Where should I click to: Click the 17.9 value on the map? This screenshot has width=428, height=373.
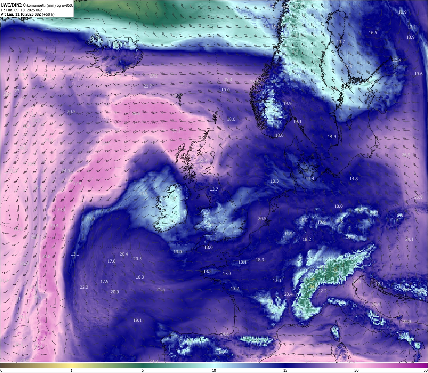point(104,282)
